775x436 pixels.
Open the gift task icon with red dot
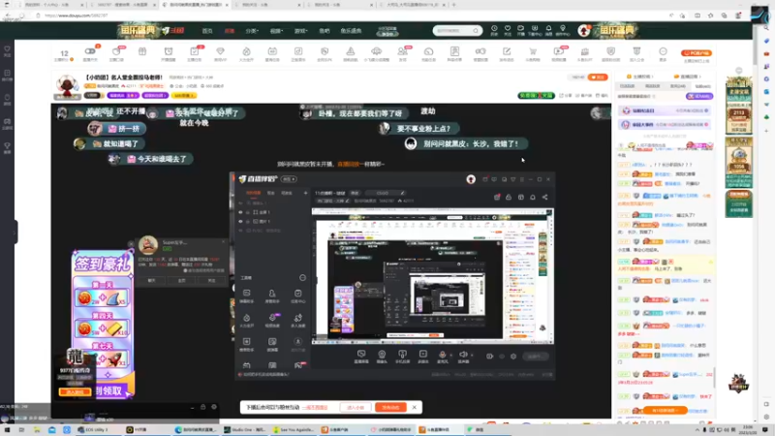point(497,198)
